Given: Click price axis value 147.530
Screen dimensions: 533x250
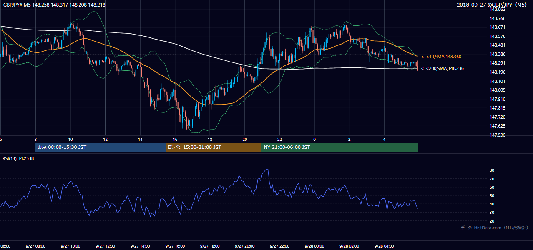Looking at the screenshot, I should point(497,135).
